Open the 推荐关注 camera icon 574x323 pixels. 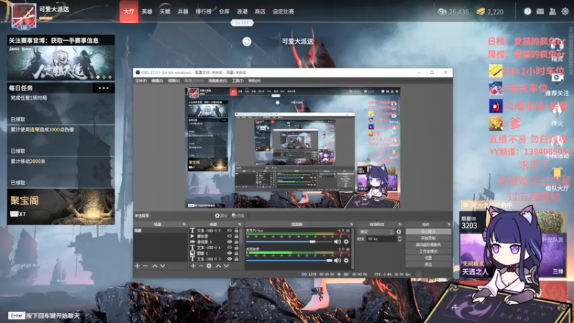tap(557, 78)
